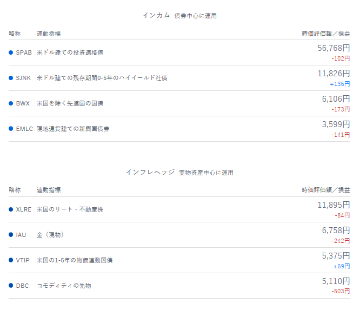The width and height of the screenshot is (360, 310).
Task: Click the インフレヘッジ section heading
Action: (x=150, y=172)
